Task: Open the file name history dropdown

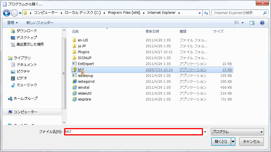Action: point(205,132)
